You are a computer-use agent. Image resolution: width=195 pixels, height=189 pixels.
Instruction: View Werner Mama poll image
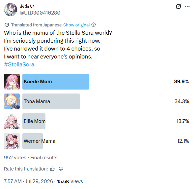point(12,141)
